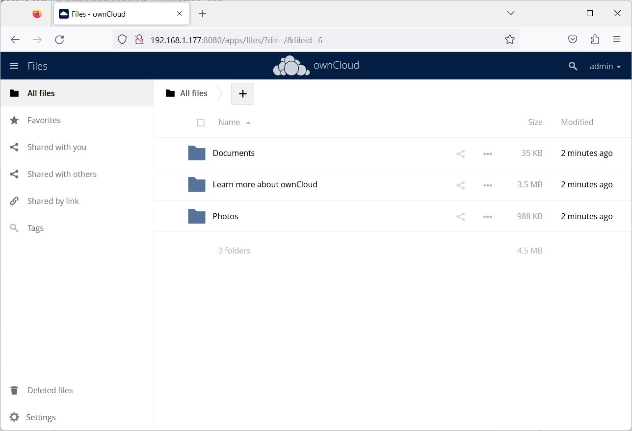Share the Learn more about ownCloud folder

461,185
